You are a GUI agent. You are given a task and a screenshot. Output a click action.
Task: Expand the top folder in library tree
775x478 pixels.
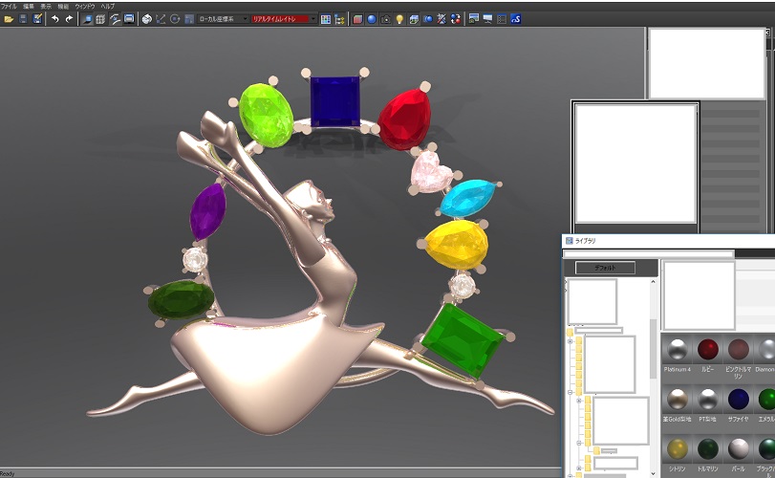pos(570,341)
